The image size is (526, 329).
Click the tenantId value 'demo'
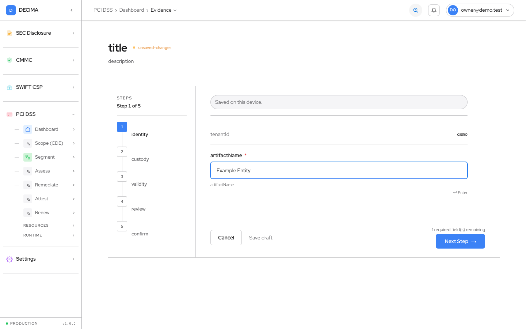coord(462,135)
